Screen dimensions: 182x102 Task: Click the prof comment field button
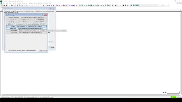(26, 33)
